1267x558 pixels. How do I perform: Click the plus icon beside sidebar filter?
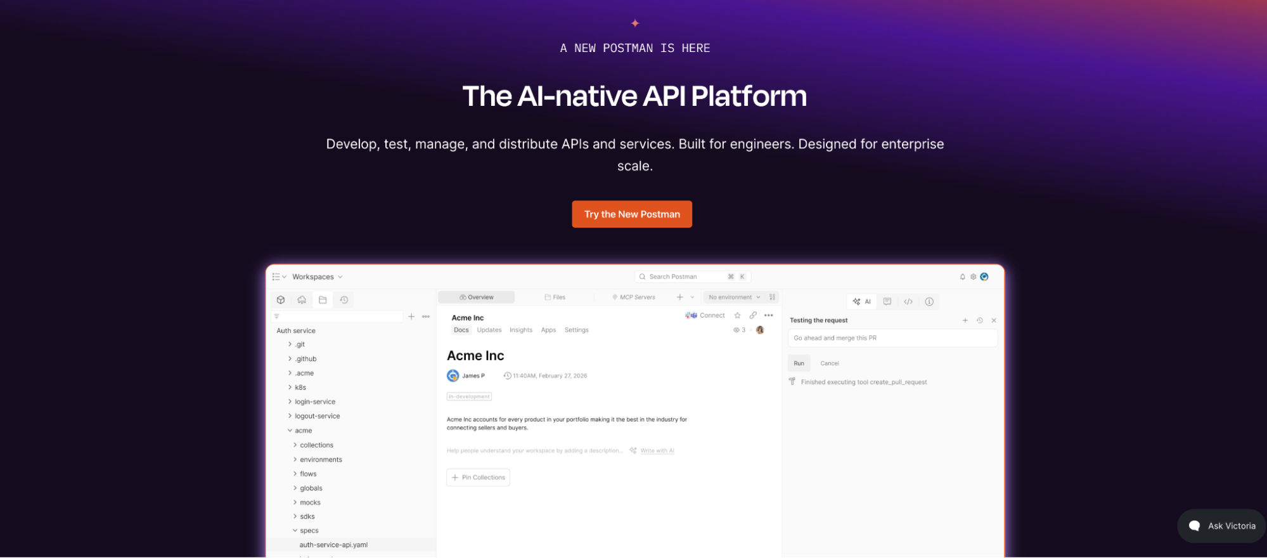coord(411,316)
